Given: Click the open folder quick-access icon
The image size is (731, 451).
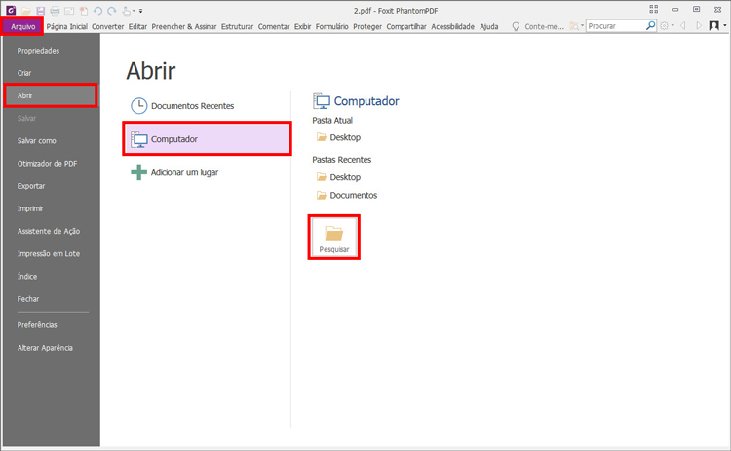Looking at the screenshot, I should point(26,11).
